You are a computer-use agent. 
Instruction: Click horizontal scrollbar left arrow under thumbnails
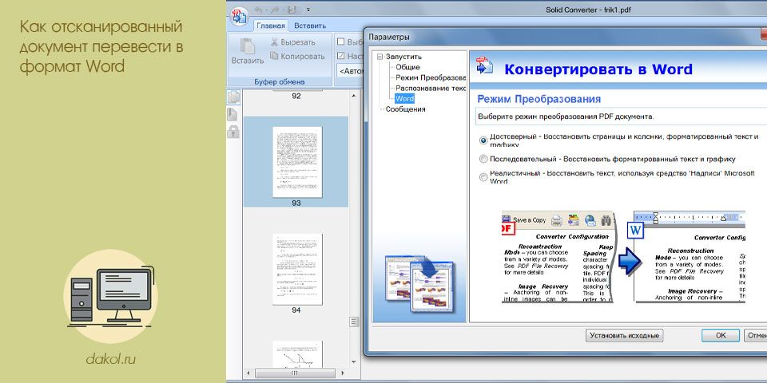tap(249, 373)
